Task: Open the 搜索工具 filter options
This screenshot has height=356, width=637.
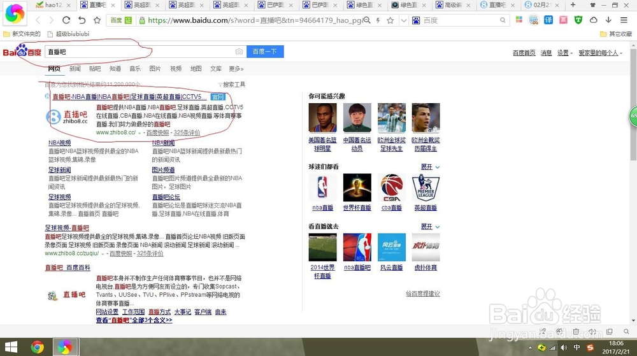Action: point(232,85)
